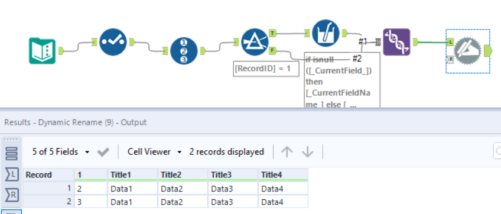Click the Record ID input anchor
The width and height of the screenshot is (501, 214).
point(165,51)
